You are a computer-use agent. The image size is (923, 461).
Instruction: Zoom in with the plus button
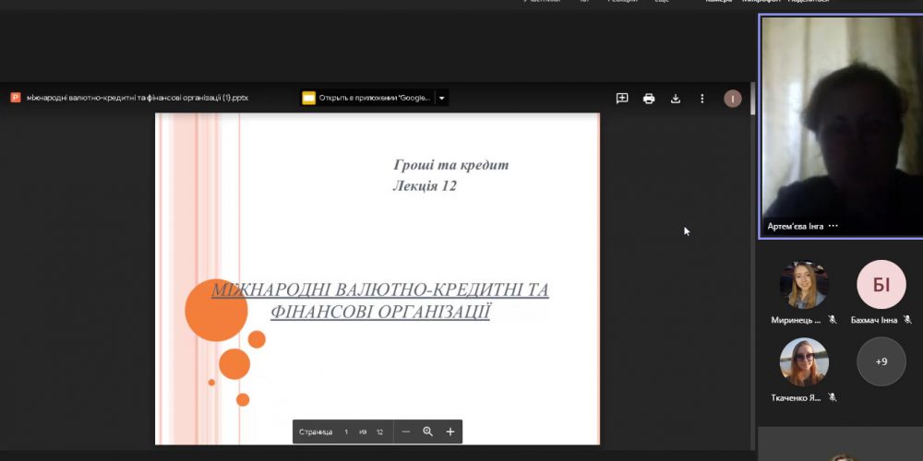pyautogui.click(x=450, y=431)
